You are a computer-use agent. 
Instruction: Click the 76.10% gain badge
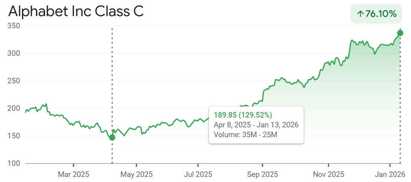point(376,14)
